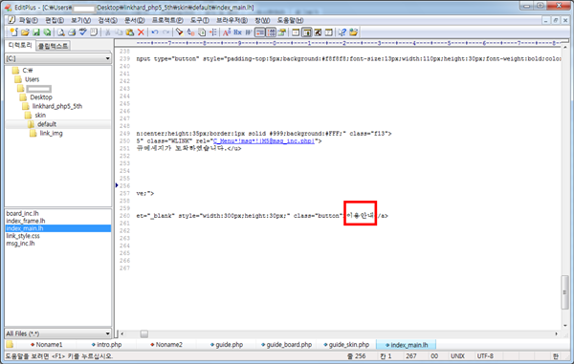The width and height of the screenshot is (574, 364).
Task: Click the Go to Line icon
Action: coord(212,32)
